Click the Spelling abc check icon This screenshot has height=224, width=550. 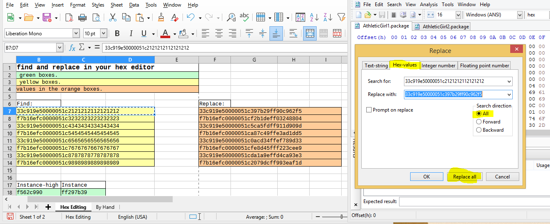(244, 17)
